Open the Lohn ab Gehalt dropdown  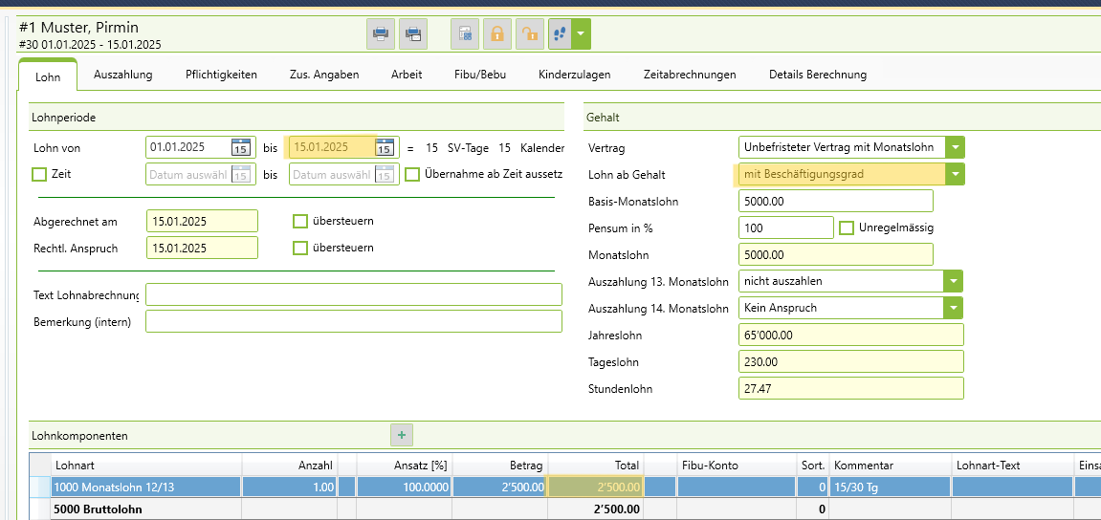click(954, 174)
